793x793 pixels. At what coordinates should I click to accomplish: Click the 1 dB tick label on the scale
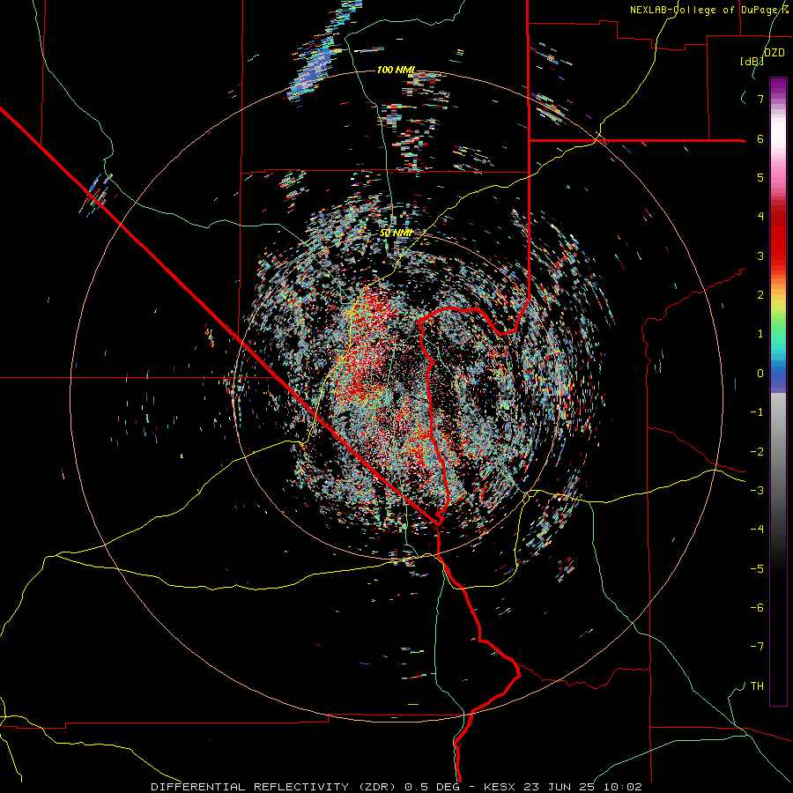click(x=760, y=334)
